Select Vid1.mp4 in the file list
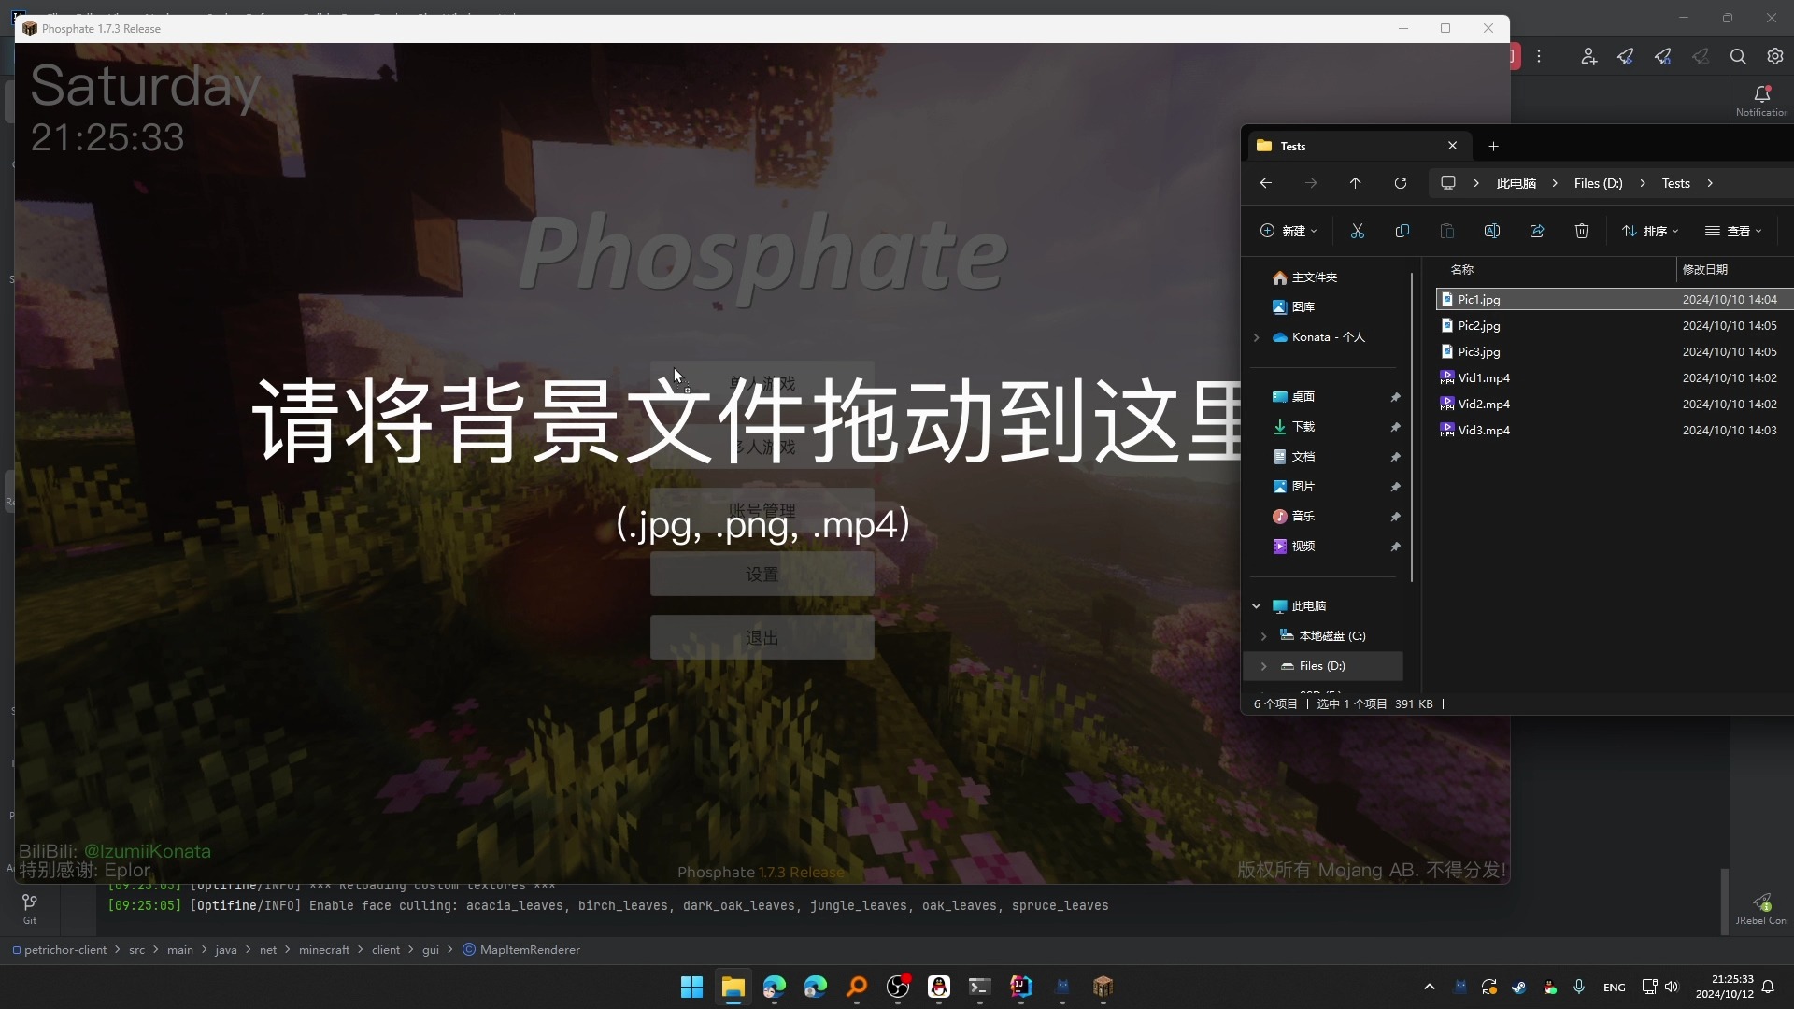The image size is (1794, 1009). [1614, 378]
